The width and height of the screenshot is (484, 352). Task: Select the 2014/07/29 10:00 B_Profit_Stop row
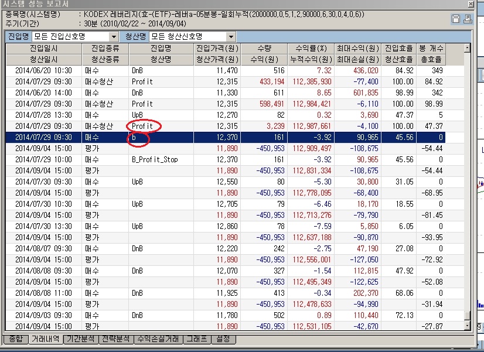click(226, 159)
